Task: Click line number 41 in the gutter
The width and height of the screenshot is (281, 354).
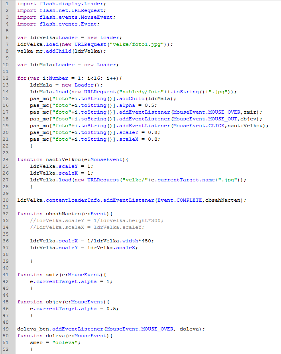Action: point(6,275)
